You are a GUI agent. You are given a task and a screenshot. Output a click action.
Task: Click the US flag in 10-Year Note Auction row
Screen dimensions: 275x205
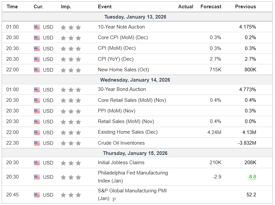37,27
